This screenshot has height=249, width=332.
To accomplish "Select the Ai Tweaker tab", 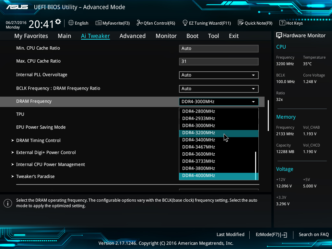I will (x=96, y=36).
